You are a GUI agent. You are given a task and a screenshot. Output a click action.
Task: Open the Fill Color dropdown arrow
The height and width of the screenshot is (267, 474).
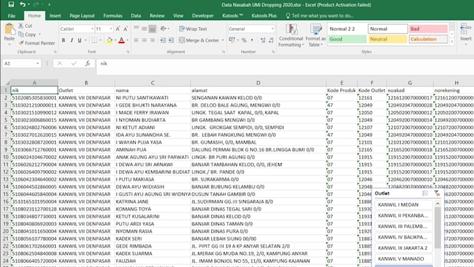click(115, 40)
